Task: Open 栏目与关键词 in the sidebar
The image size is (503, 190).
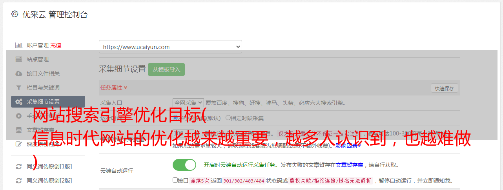Action: point(43,88)
